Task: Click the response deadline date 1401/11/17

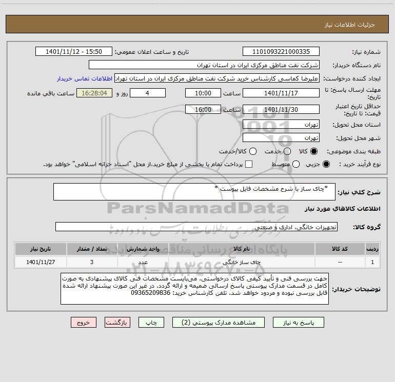Action: click(281, 93)
